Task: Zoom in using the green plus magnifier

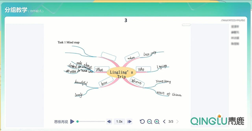Action: [x=157, y=122]
